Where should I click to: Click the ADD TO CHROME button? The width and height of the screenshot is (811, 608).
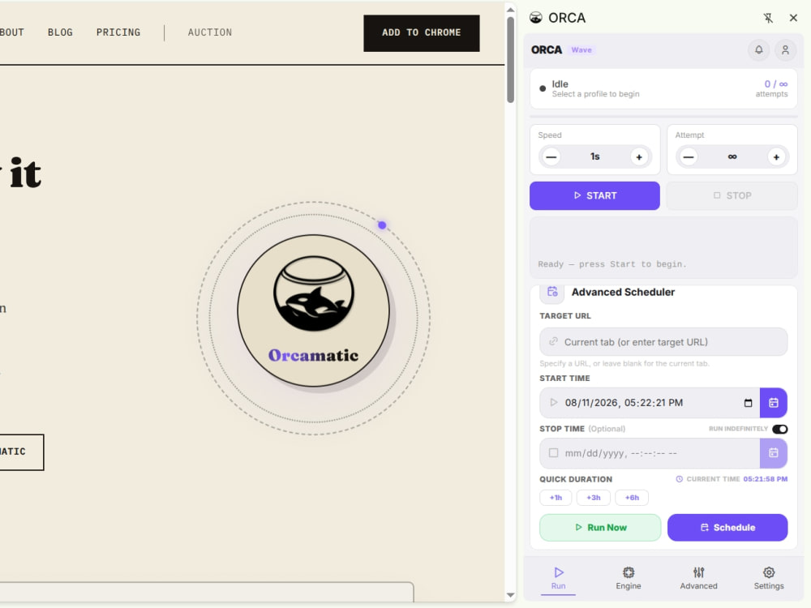click(x=421, y=32)
